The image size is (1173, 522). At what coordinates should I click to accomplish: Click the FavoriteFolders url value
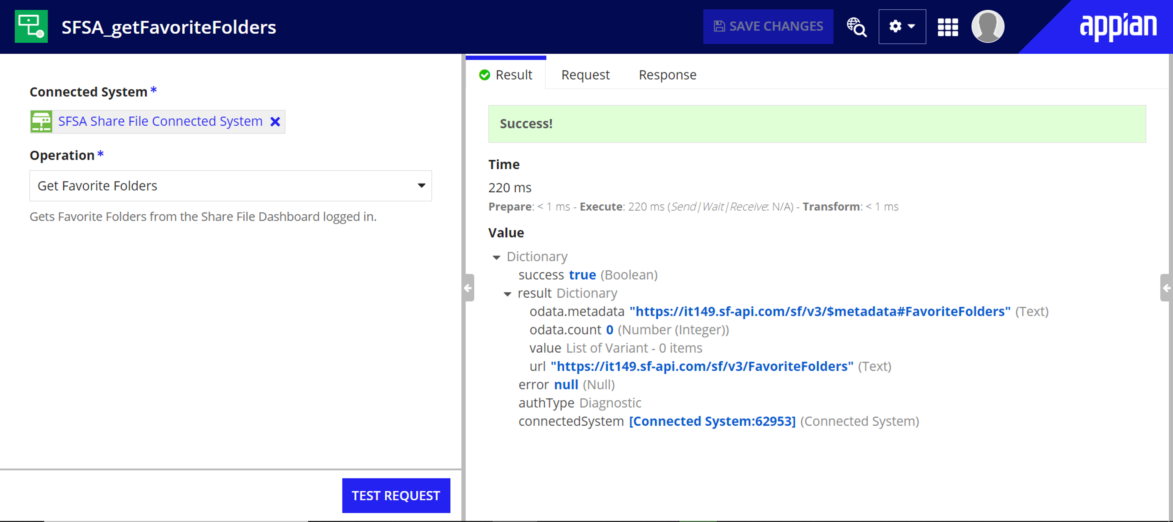point(702,366)
